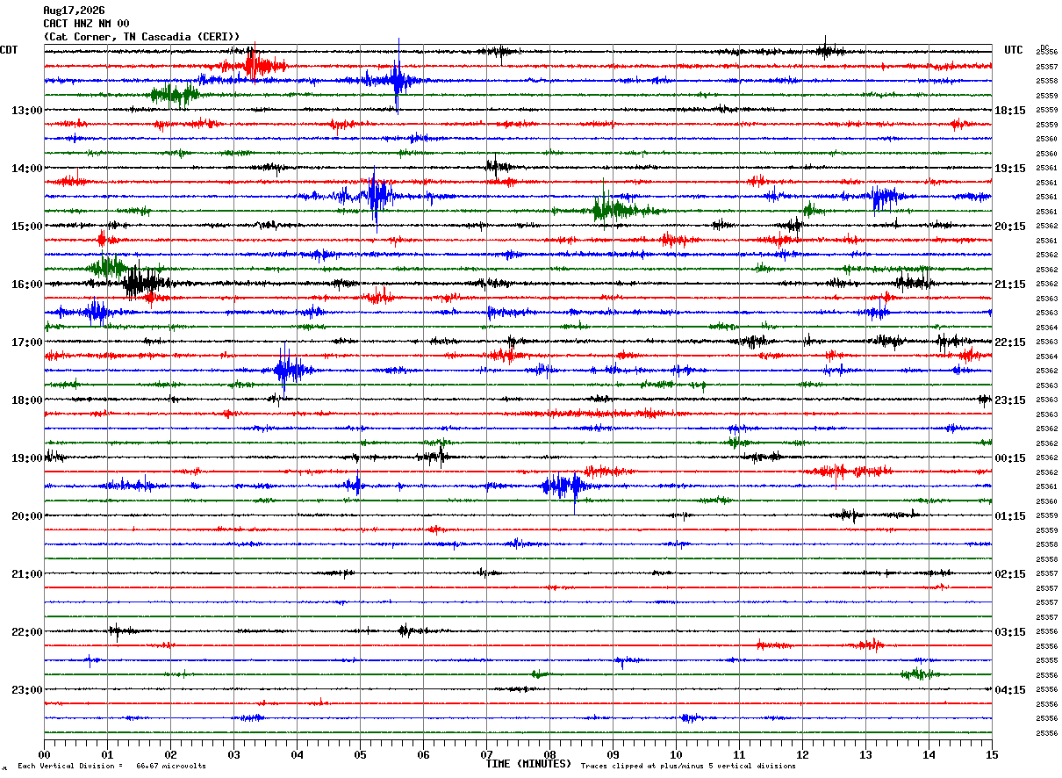Pick minute 15 on the time axis
Viewport: 1062px width, 778px height.
(x=992, y=754)
